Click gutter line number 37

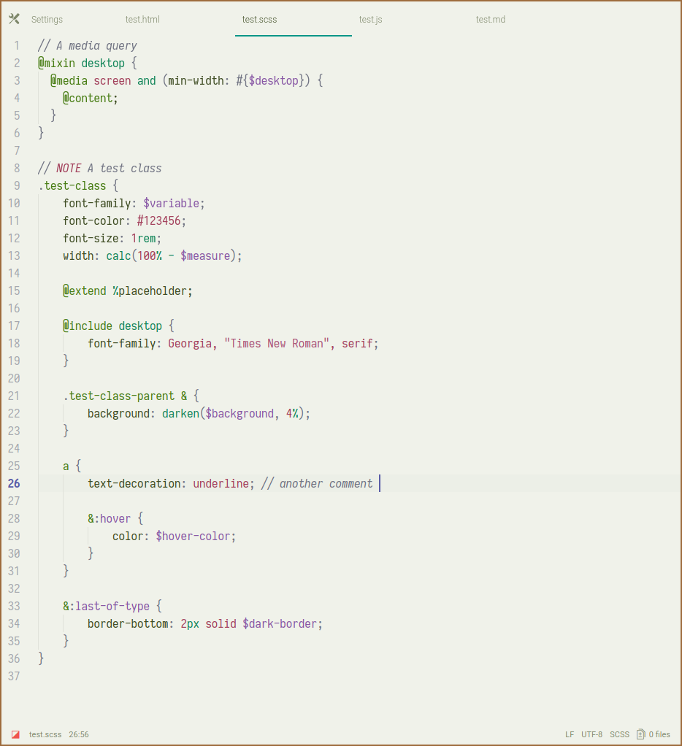(x=14, y=676)
